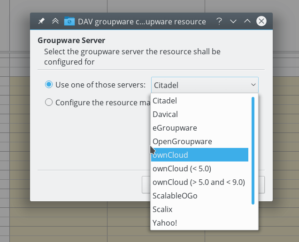This screenshot has height=242, width=299.
Task: Collapse the Citadel server combo box
Action: (205, 85)
